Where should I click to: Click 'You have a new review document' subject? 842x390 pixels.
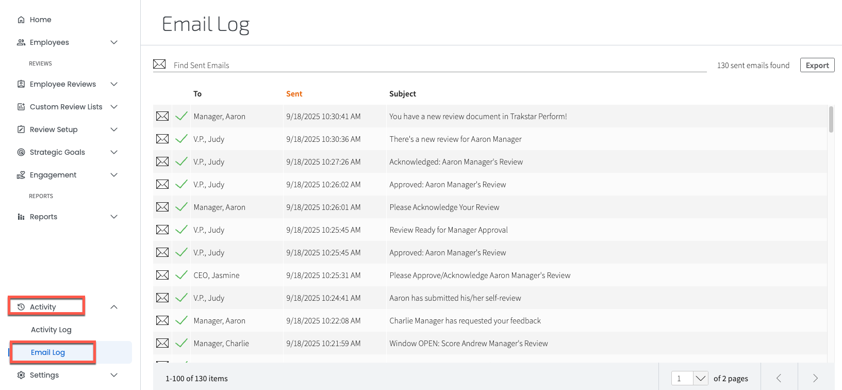click(478, 117)
